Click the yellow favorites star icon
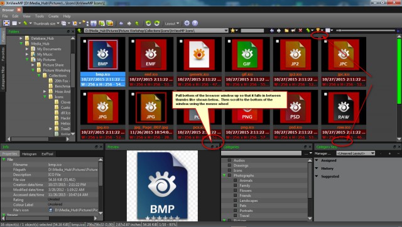Image resolution: width=402 pixels, height=227 pixels. 232,31
